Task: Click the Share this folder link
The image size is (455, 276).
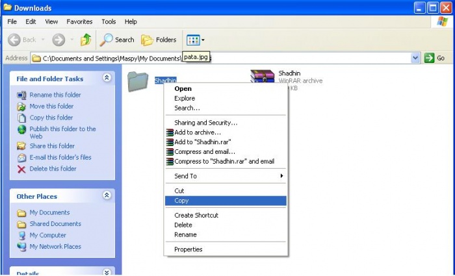Action: [x=52, y=146]
